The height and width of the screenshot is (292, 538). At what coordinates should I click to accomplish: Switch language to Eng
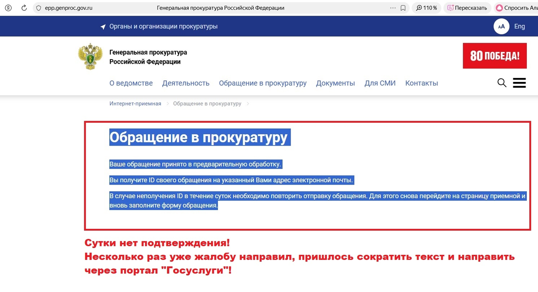click(520, 26)
